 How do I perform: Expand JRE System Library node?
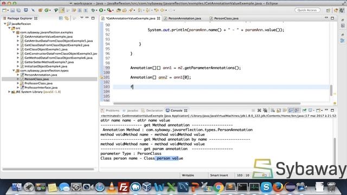click(9, 92)
